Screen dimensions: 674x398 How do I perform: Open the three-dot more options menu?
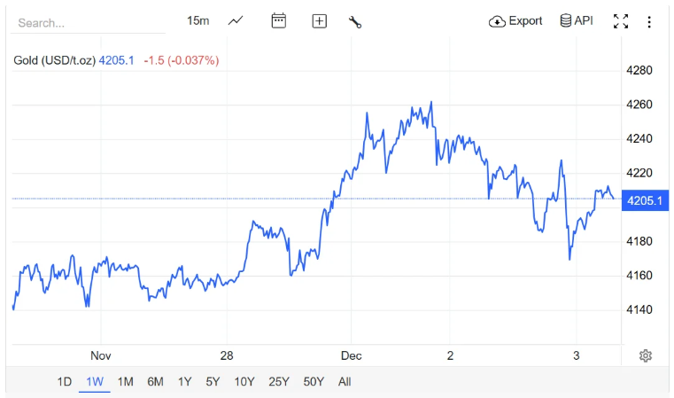point(649,21)
